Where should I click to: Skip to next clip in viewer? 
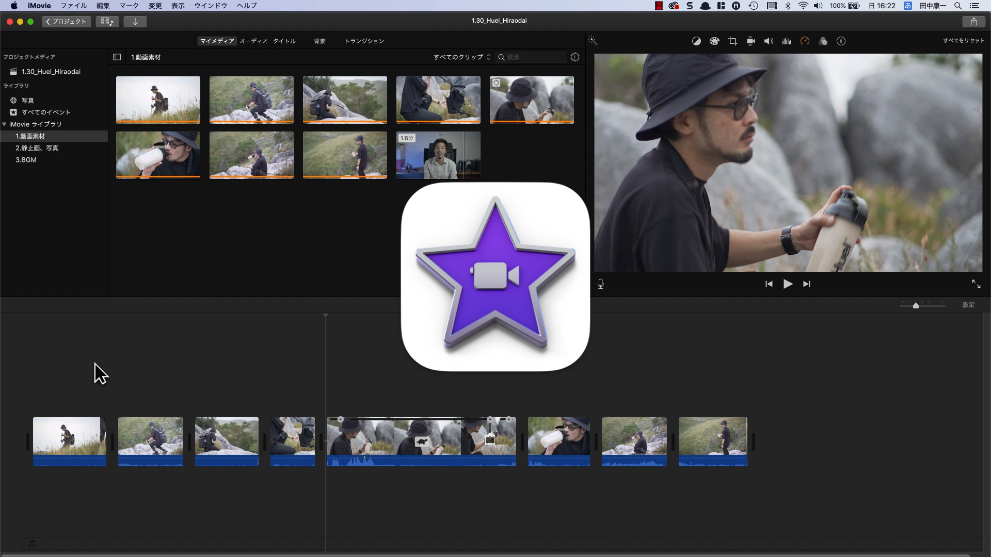pyautogui.click(x=807, y=284)
